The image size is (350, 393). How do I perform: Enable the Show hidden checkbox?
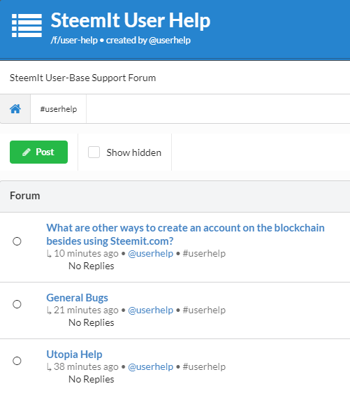(94, 152)
